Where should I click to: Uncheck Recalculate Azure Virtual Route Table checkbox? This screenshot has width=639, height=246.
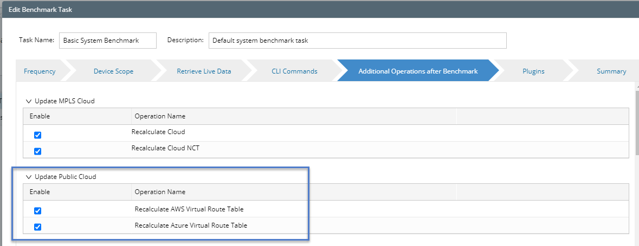pos(38,227)
